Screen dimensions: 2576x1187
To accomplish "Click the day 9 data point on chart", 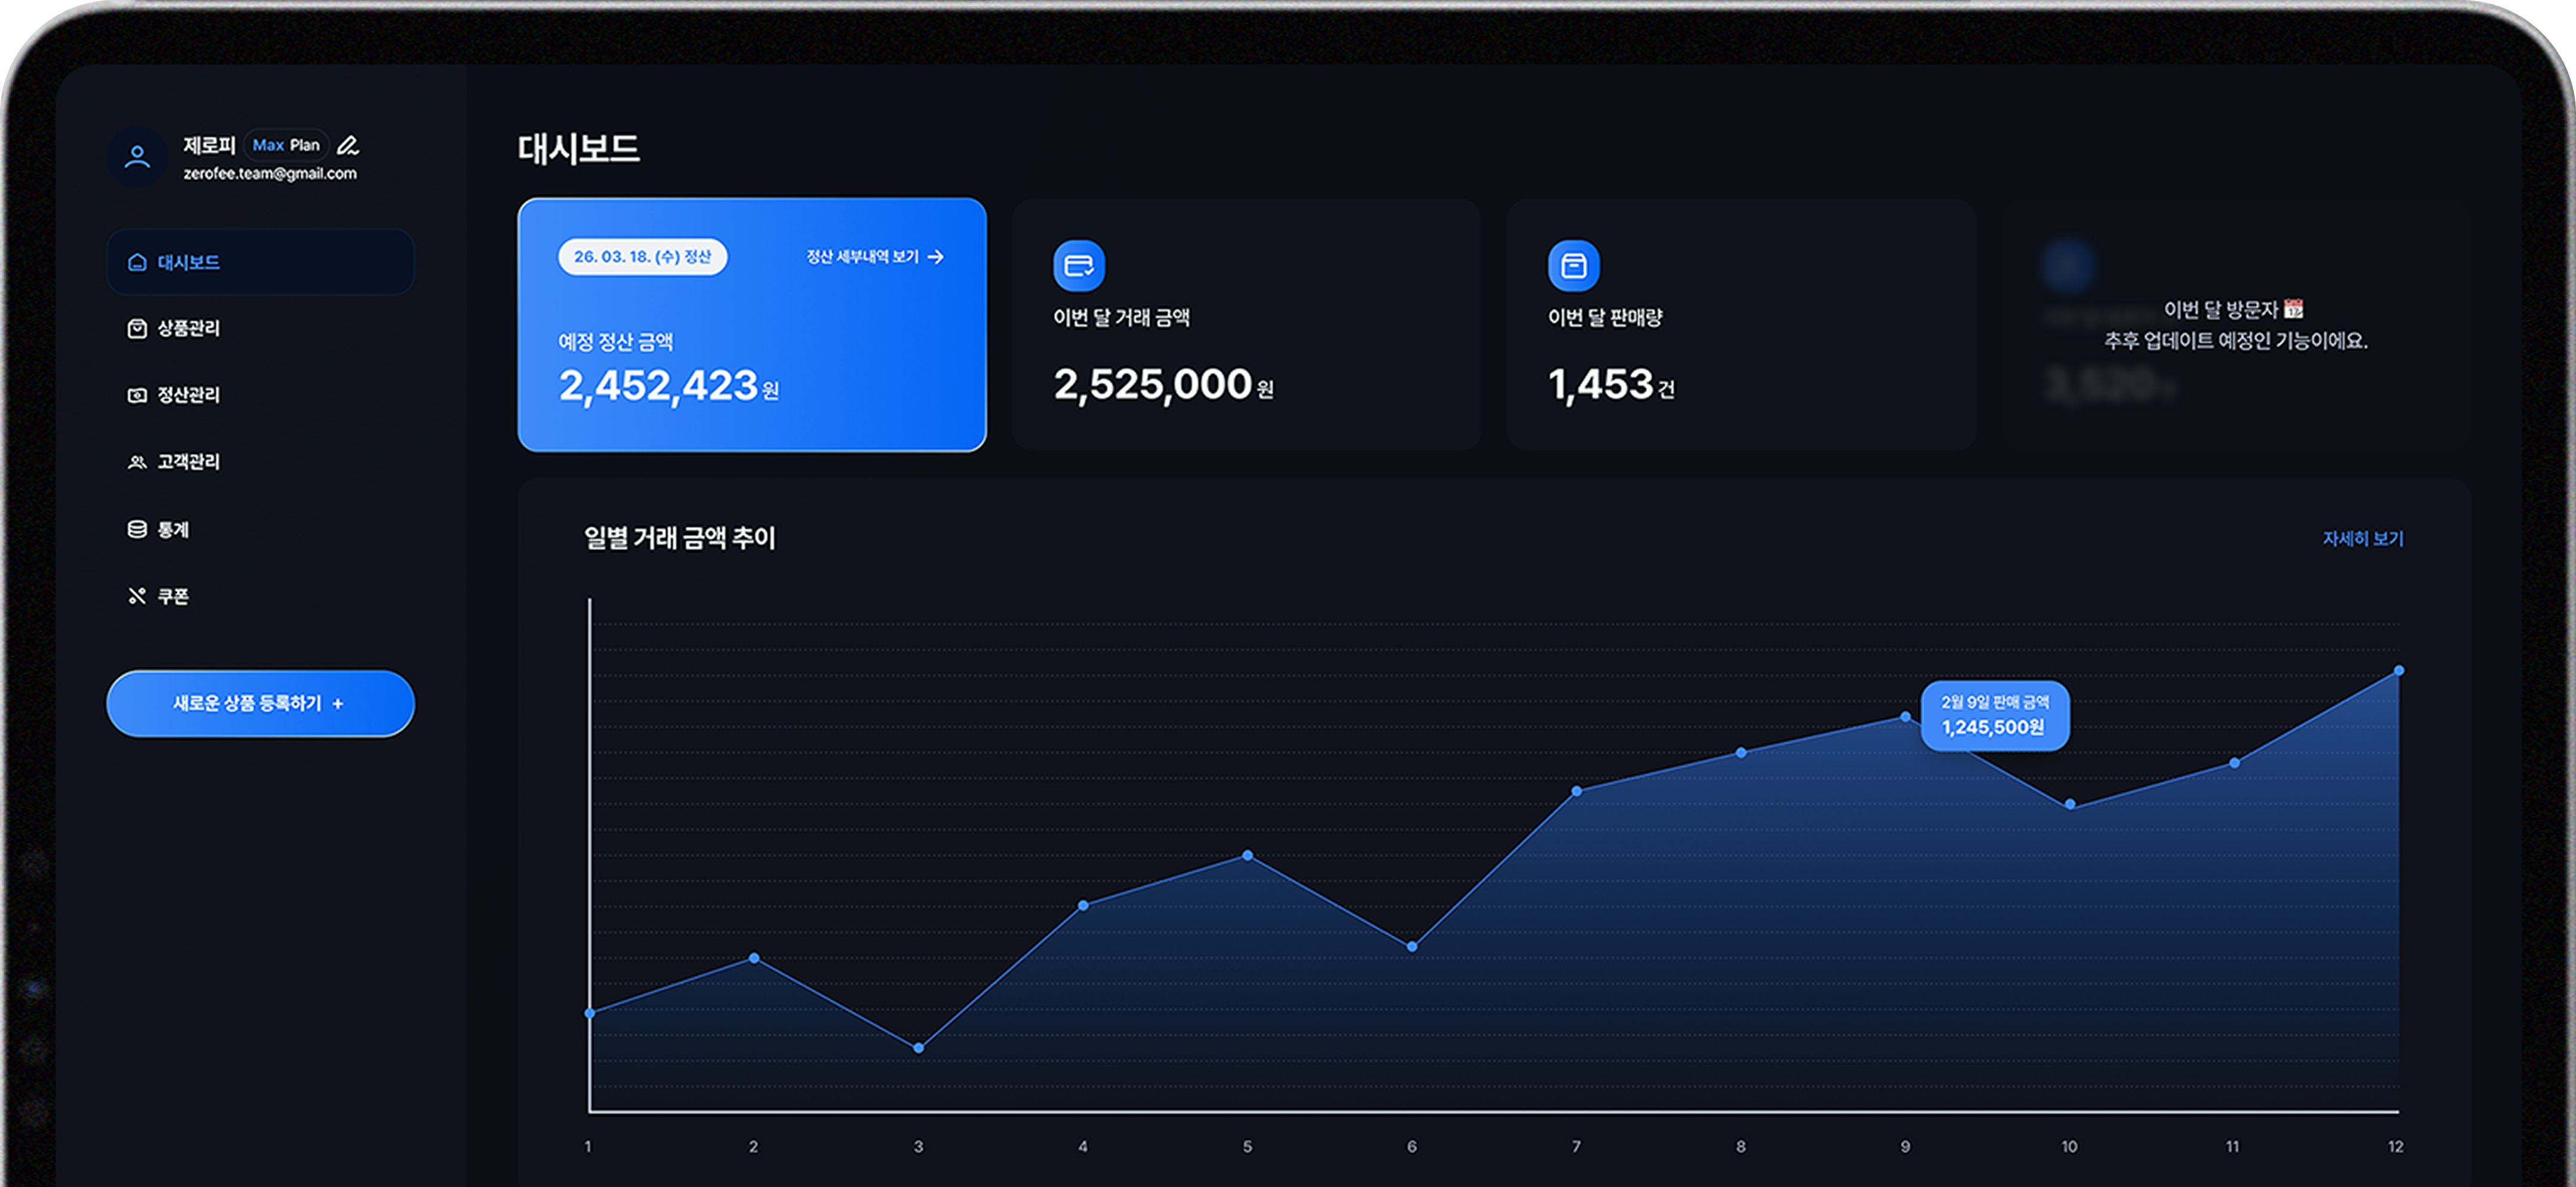I will 1905,717.
